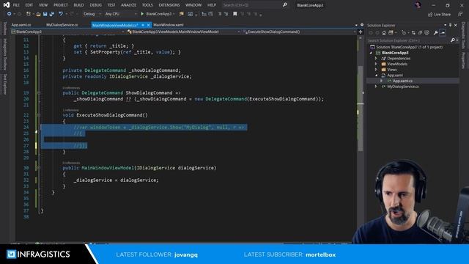Select the MainWindowViewModel.cs tab

115,25
